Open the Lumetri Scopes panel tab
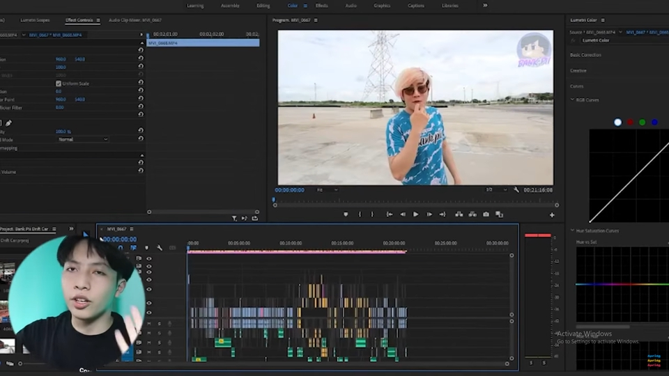The image size is (669, 376). point(35,20)
